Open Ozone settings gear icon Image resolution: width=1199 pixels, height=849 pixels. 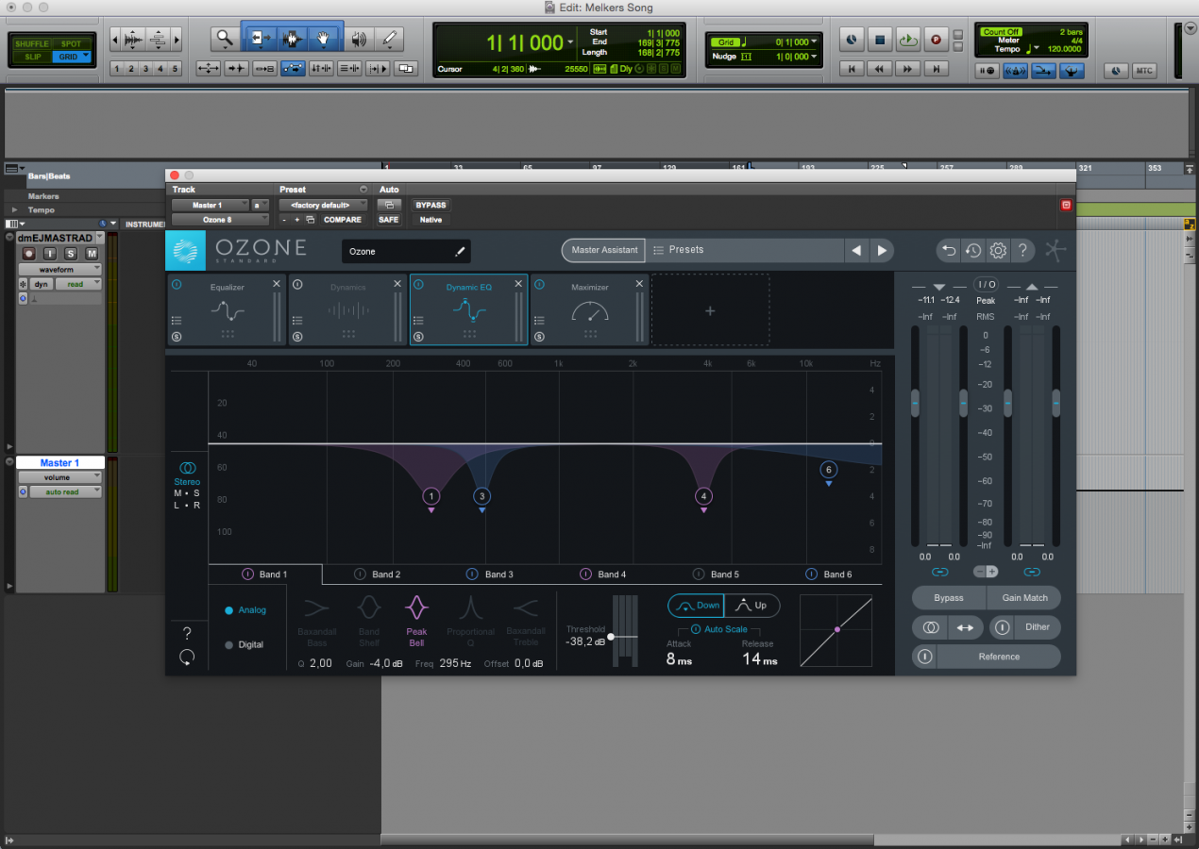click(x=998, y=251)
